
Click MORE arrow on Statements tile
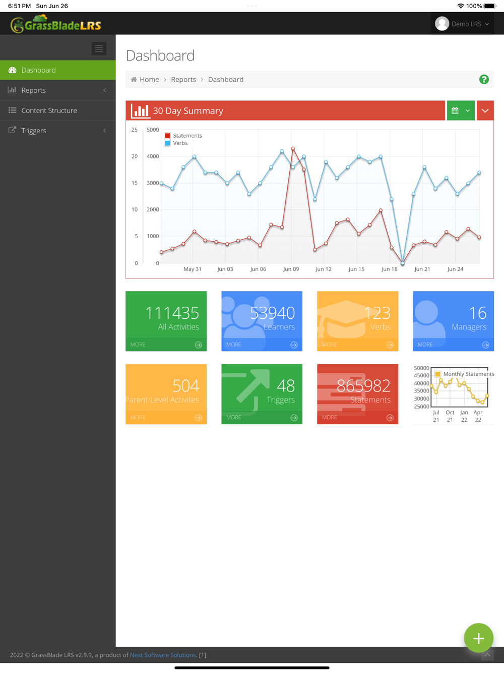[390, 418]
